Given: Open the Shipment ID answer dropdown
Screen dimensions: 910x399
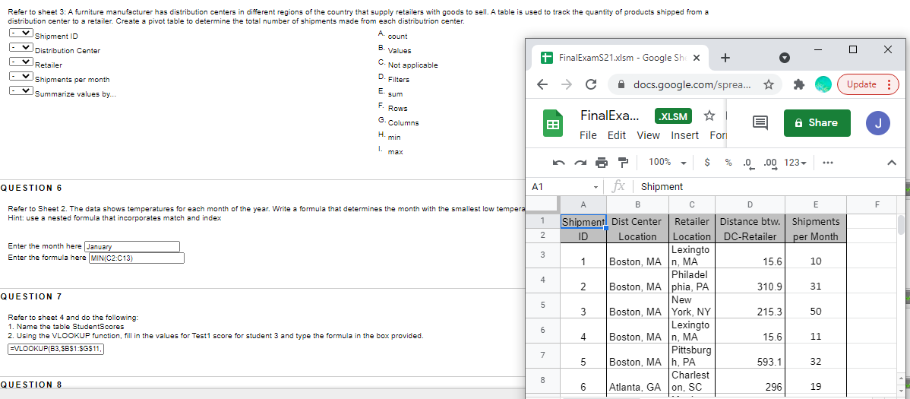Looking at the screenshot, I should pos(21,33).
